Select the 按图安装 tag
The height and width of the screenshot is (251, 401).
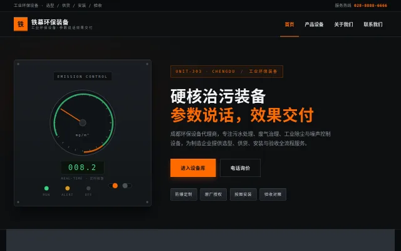pos(243,195)
